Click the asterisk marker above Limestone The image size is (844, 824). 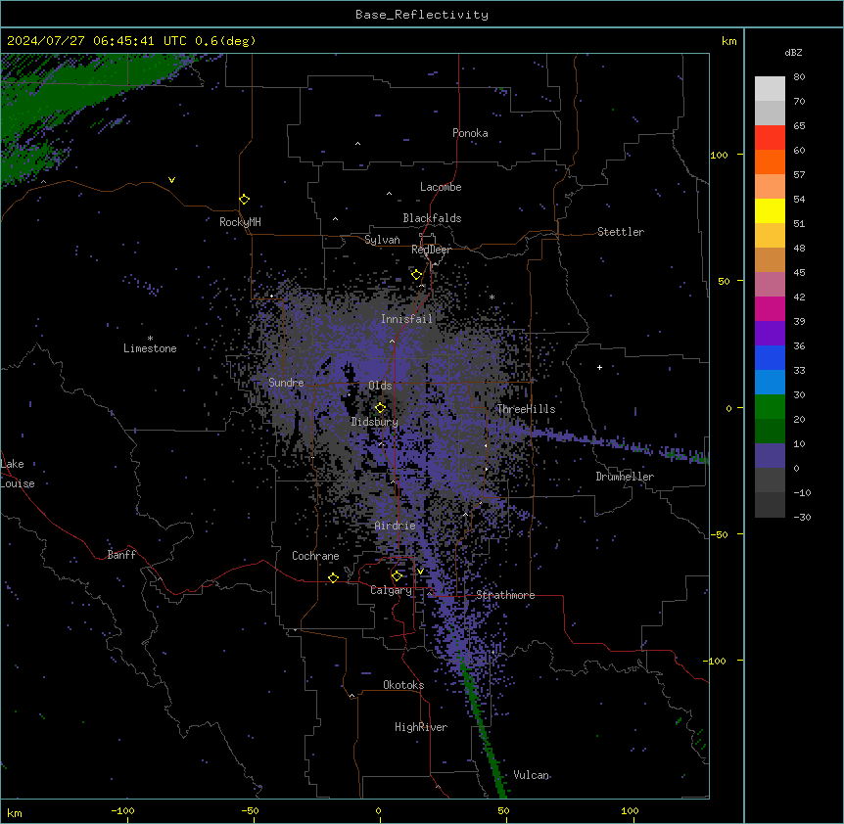[x=150, y=339]
